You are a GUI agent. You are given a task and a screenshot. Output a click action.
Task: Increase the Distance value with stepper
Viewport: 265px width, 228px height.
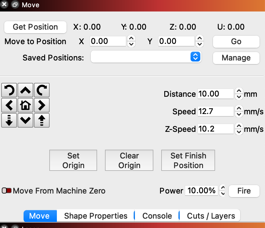239,91
